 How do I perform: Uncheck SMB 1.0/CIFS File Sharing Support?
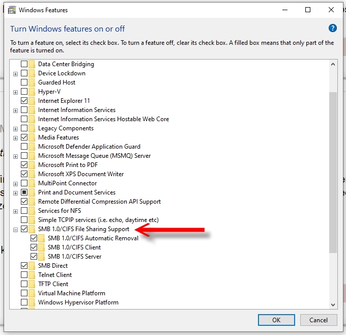tap(24, 229)
